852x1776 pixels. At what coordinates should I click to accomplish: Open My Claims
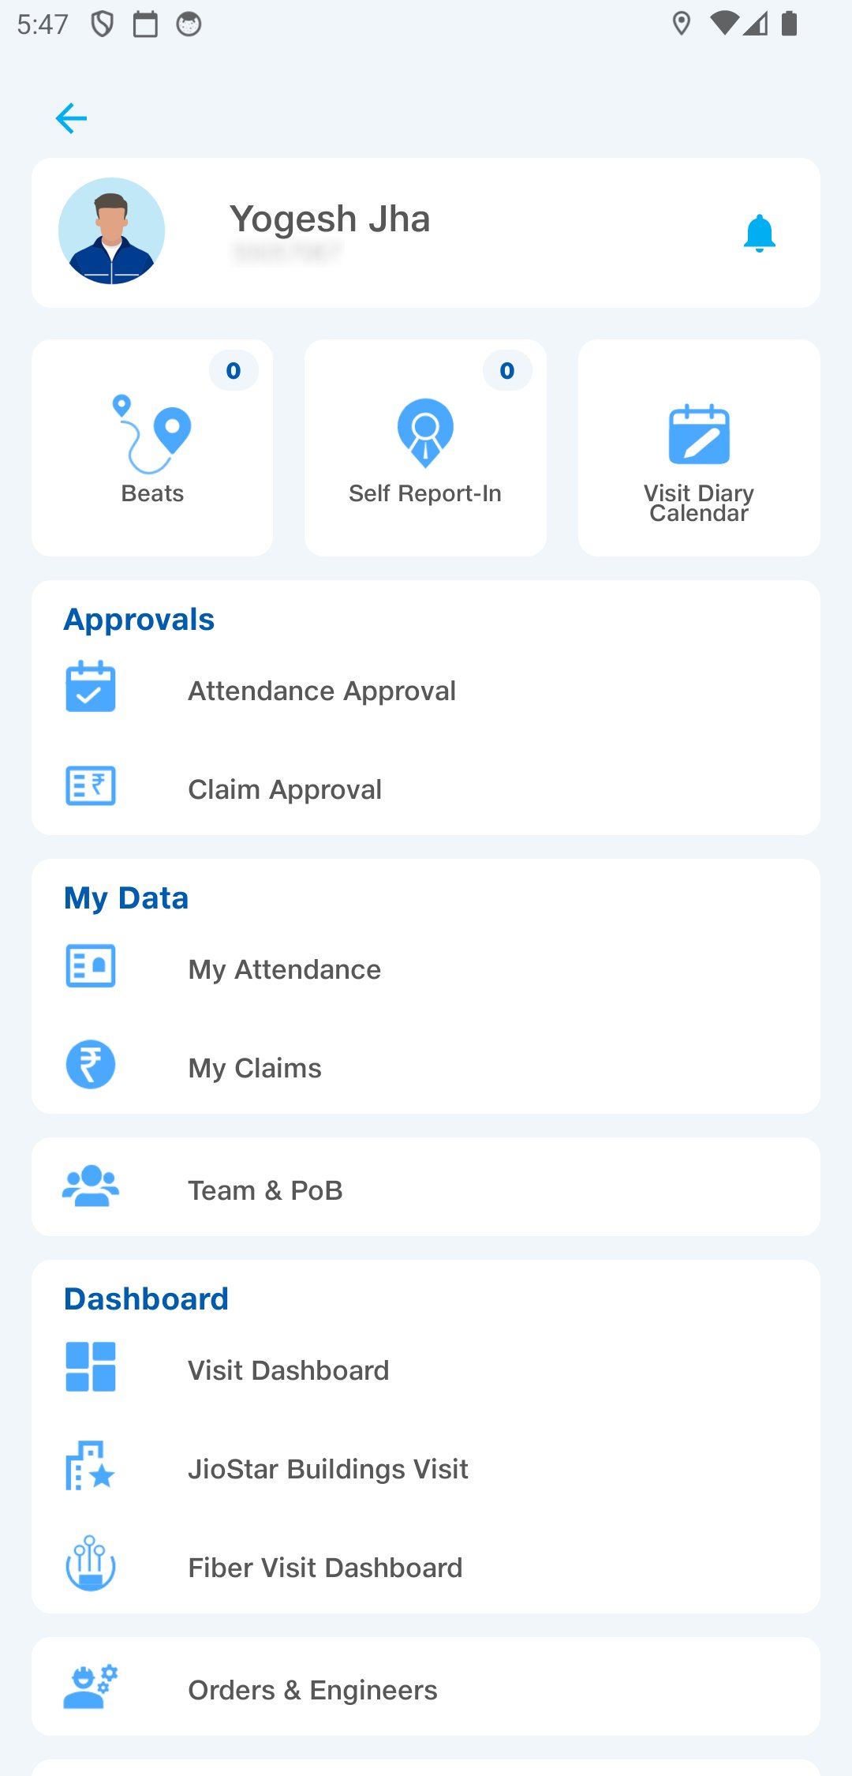255,1068
